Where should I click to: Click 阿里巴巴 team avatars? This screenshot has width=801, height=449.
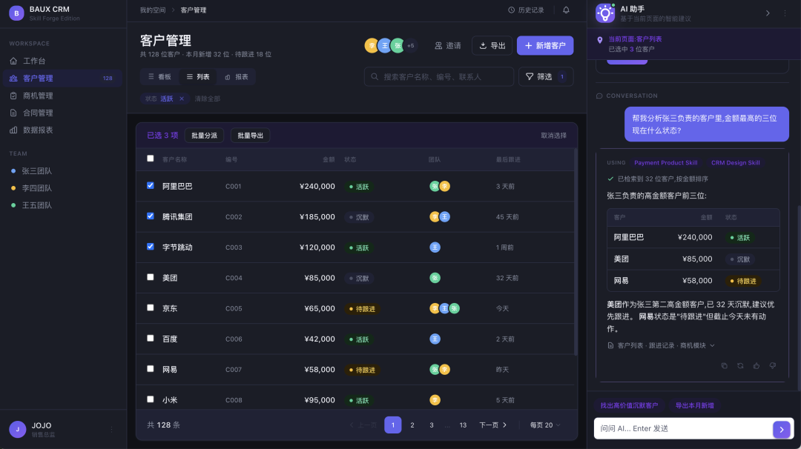[439, 186]
